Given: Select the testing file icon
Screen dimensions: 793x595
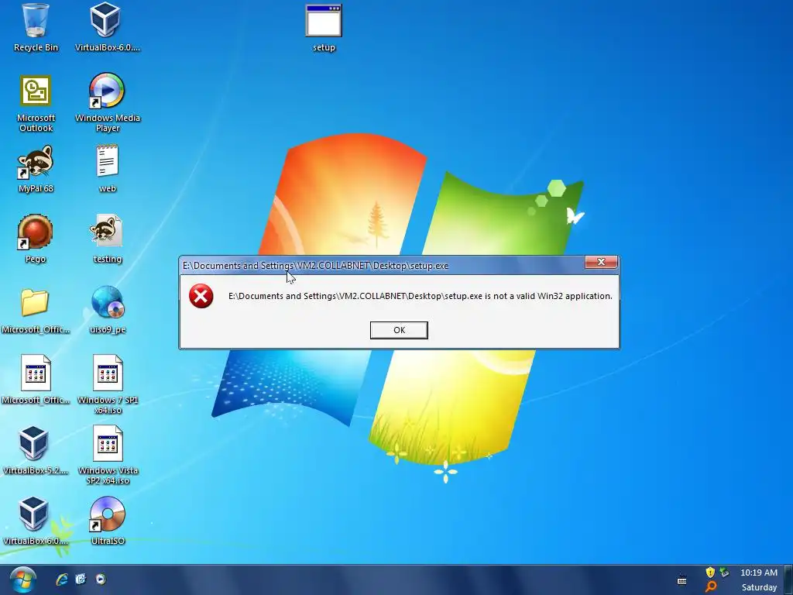Looking at the screenshot, I should 107,239.
